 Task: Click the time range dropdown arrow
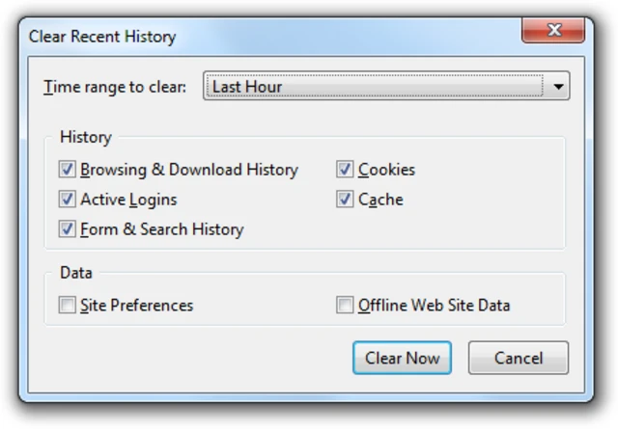(558, 87)
